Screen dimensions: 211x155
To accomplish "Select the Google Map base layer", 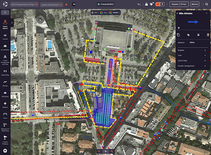I will [x=103, y=13].
